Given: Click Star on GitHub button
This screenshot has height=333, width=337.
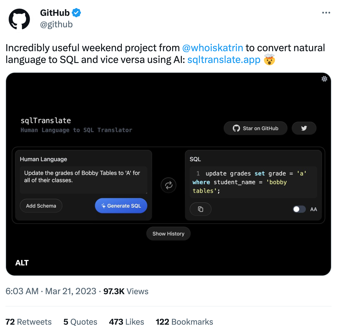Looking at the screenshot, I should click(x=255, y=128).
